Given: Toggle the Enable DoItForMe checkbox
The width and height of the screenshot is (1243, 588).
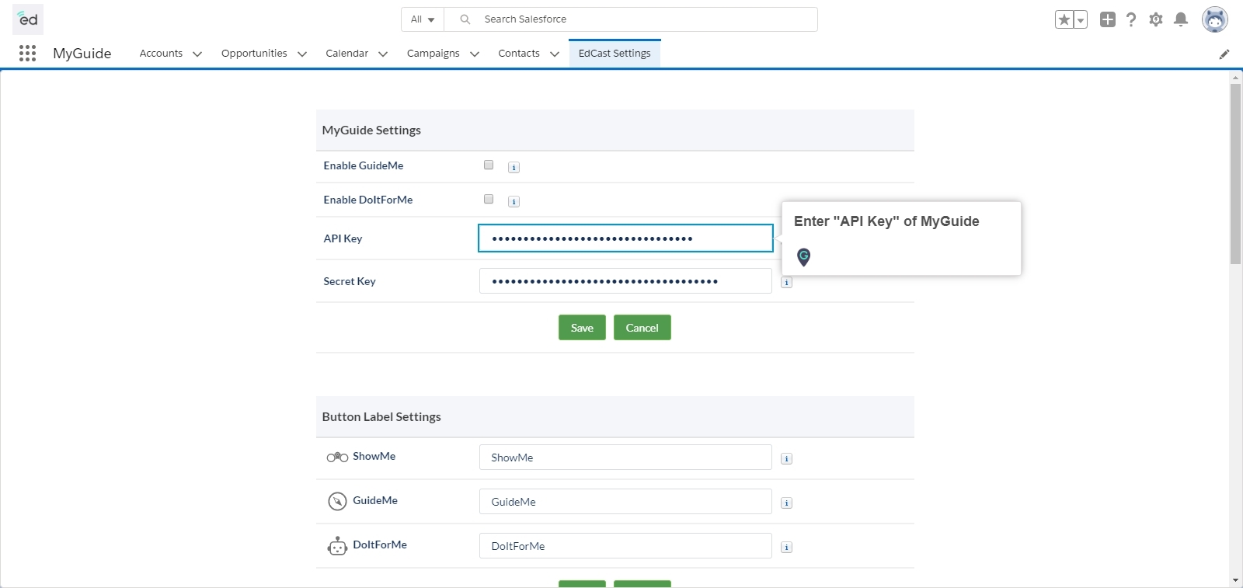Looking at the screenshot, I should pyautogui.click(x=489, y=199).
